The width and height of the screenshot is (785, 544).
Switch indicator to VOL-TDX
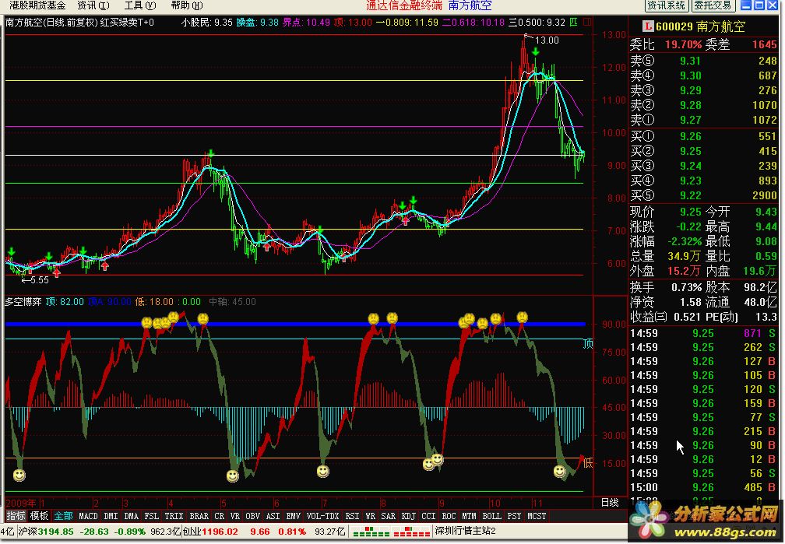pyautogui.click(x=322, y=516)
